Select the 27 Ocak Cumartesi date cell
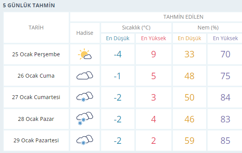 tap(36, 97)
